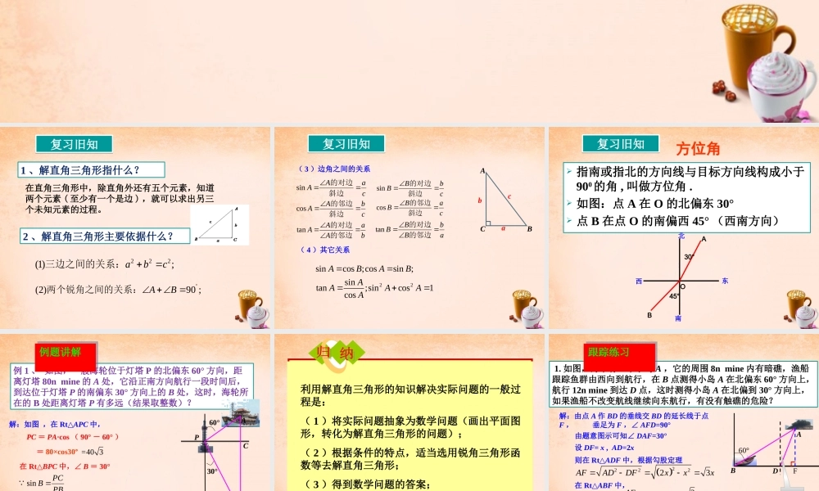Image resolution: width=819 pixels, height=491 pixels.
Task: Click the red title "方位角"
Action: click(x=698, y=149)
